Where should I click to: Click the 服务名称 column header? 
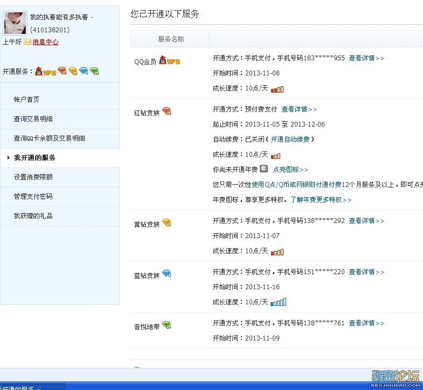click(171, 39)
